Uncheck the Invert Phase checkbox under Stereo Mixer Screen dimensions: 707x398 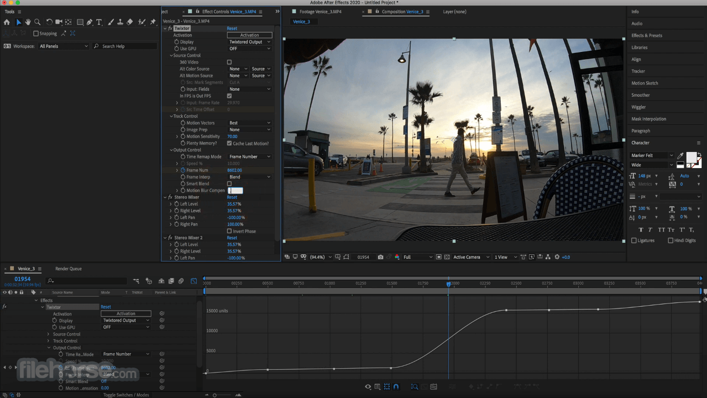point(229,231)
